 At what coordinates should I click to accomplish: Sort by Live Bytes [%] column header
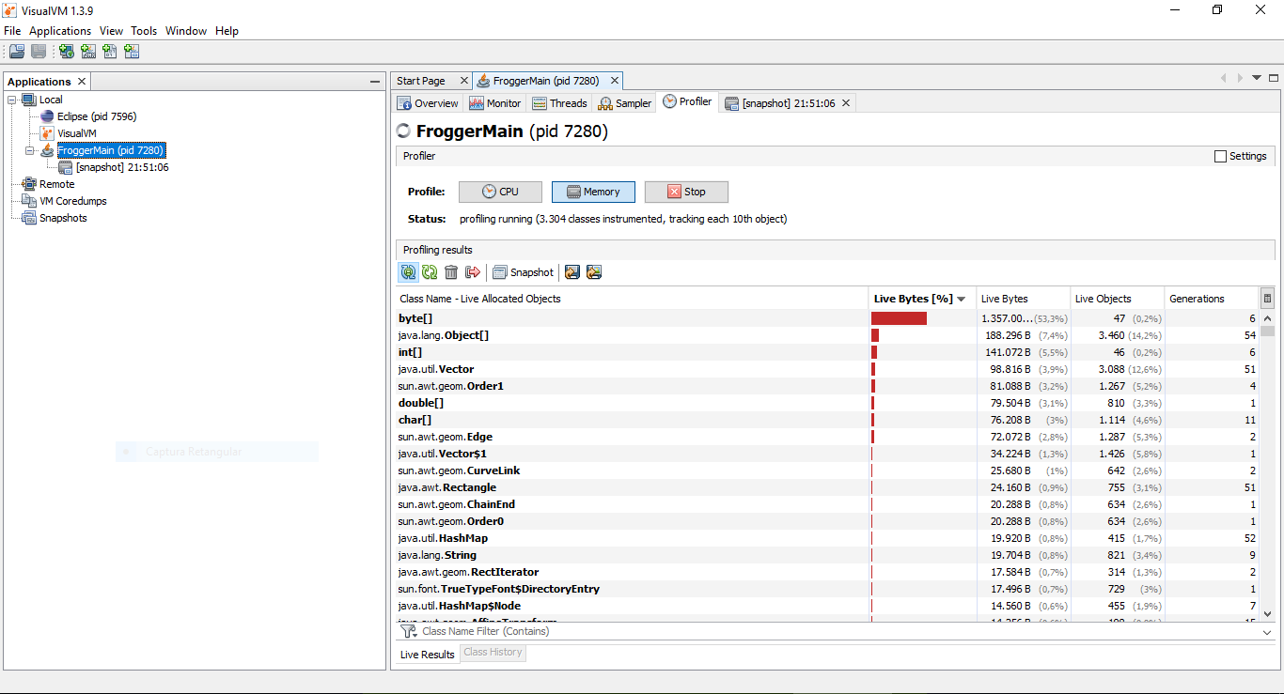pyautogui.click(x=922, y=299)
